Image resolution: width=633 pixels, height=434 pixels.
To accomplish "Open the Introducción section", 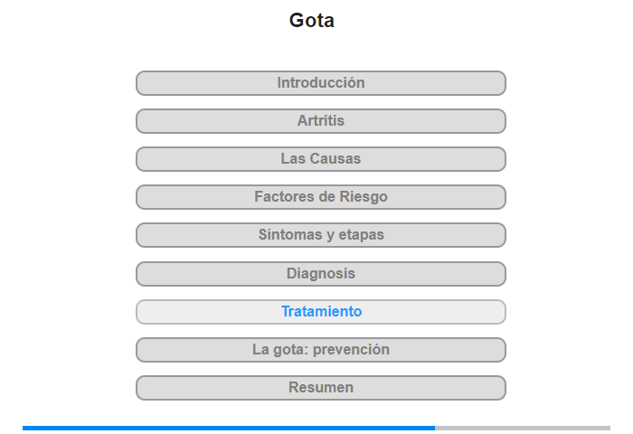I will (320, 83).
